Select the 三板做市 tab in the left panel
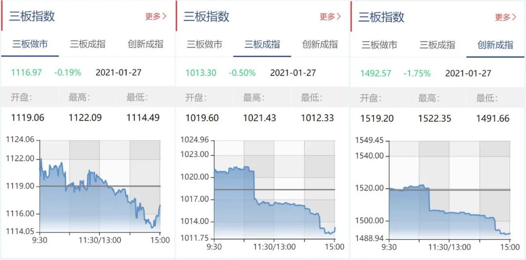The height and width of the screenshot is (260, 526). click(30, 44)
